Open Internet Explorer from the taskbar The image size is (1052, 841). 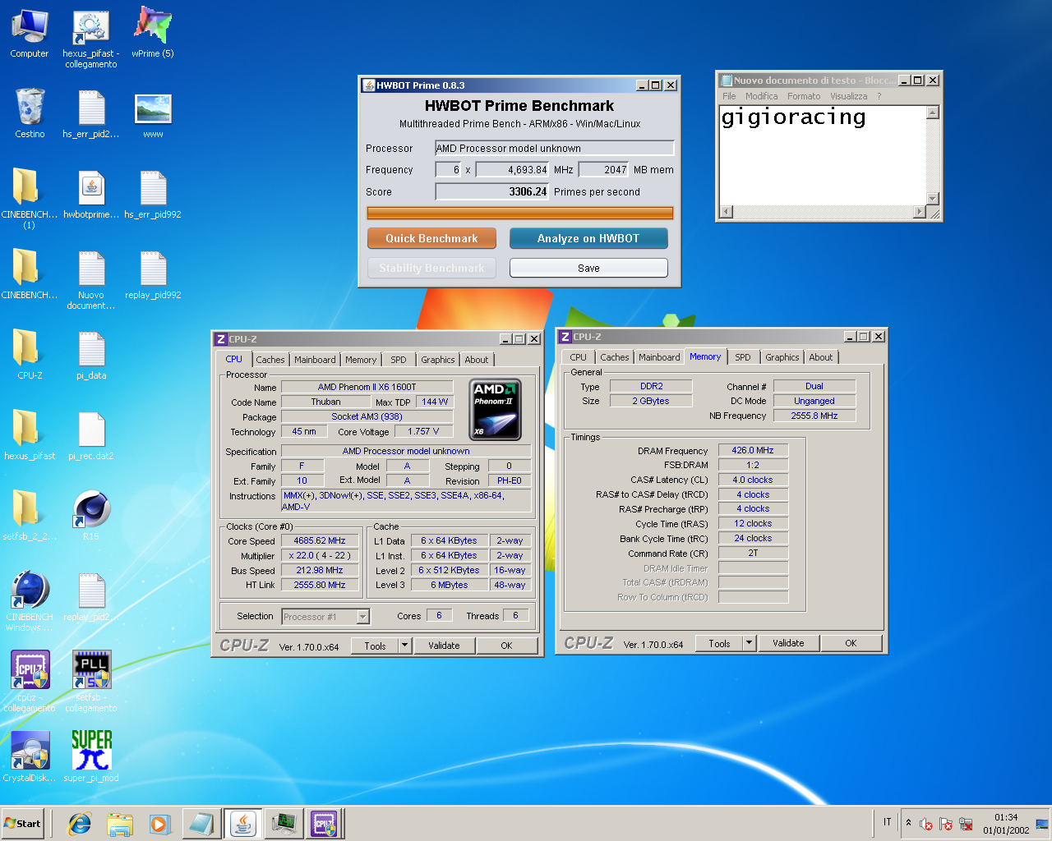pyautogui.click(x=80, y=824)
